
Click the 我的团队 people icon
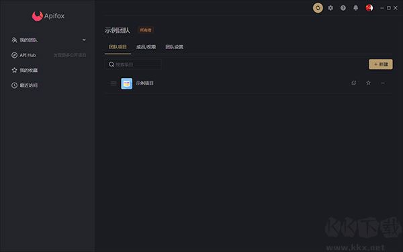14,40
